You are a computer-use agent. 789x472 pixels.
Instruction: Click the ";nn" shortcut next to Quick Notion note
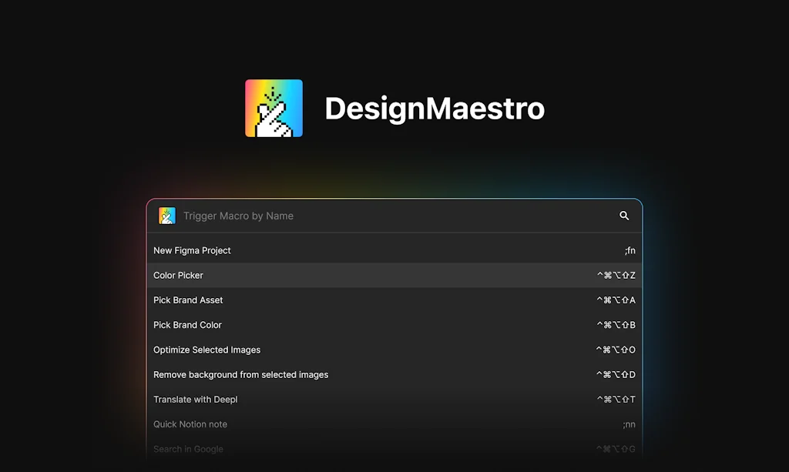click(x=629, y=424)
